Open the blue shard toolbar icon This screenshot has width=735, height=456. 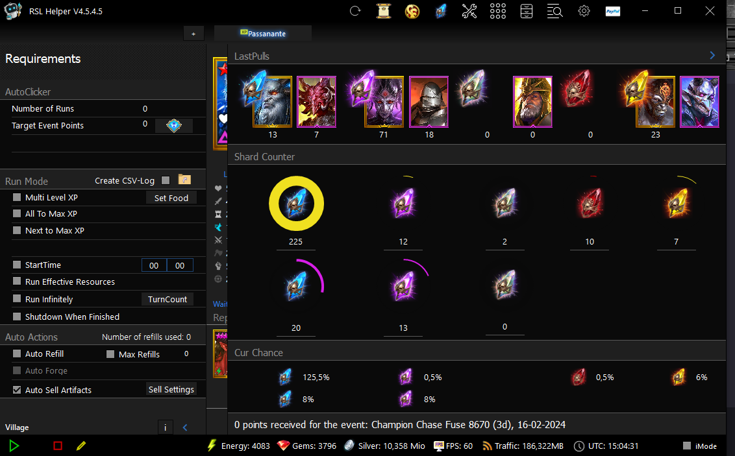point(441,11)
